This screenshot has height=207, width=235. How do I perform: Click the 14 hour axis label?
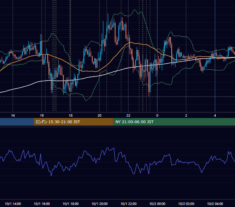coord(13,116)
